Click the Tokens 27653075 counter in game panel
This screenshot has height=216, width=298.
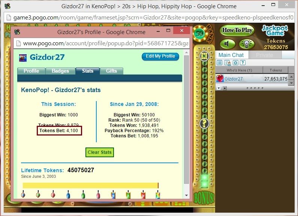[276, 47]
